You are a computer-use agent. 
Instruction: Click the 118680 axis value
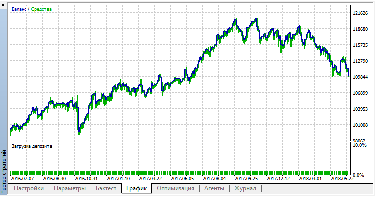360,29
